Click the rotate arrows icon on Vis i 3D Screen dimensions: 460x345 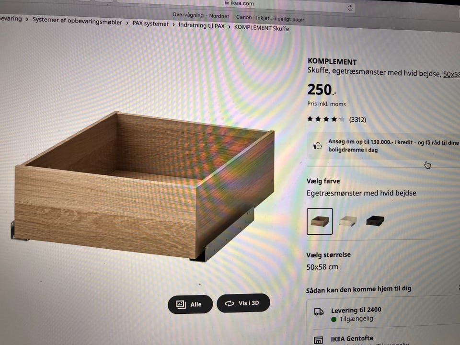[x=230, y=303]
